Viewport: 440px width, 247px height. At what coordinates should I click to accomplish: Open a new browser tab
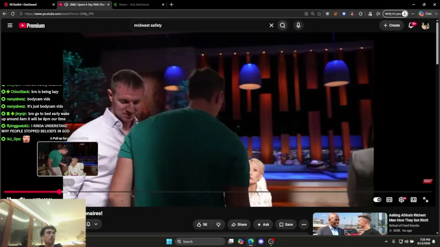coord(171,4)
